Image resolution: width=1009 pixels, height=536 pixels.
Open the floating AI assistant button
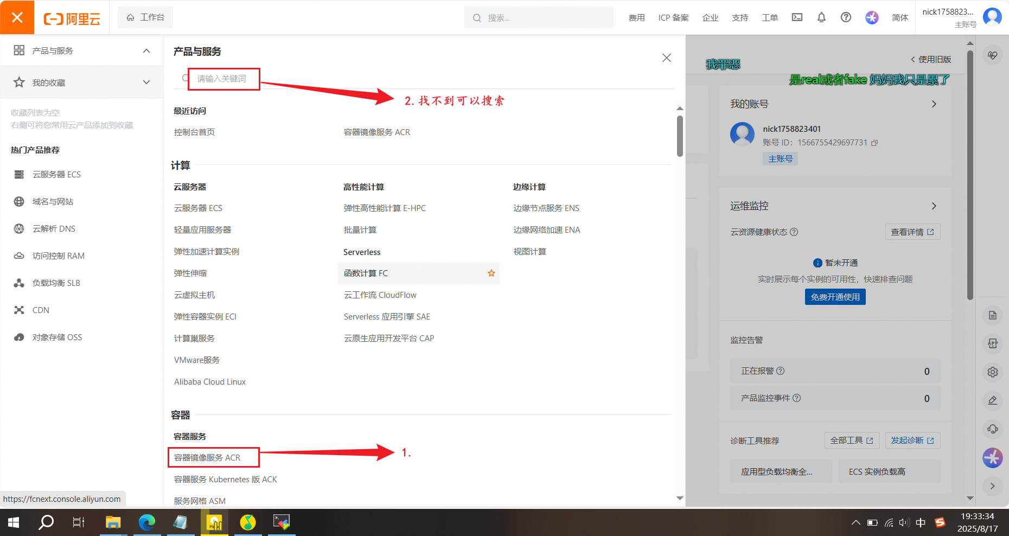pos(993,458)
